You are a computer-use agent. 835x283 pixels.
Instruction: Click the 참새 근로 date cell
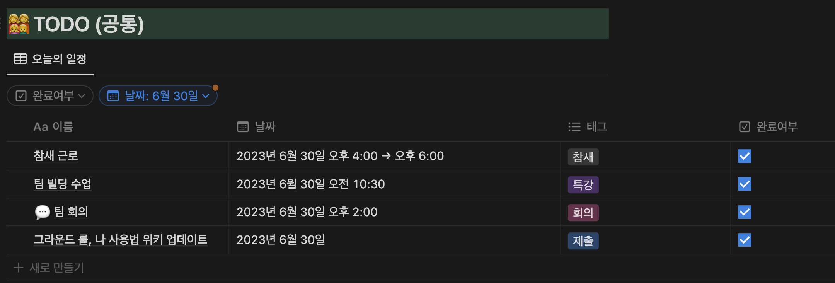click(x=340, y=156)
